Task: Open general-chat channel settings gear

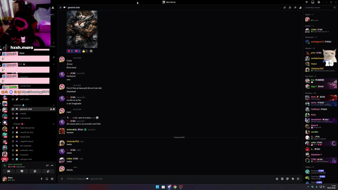Action: 54,109
